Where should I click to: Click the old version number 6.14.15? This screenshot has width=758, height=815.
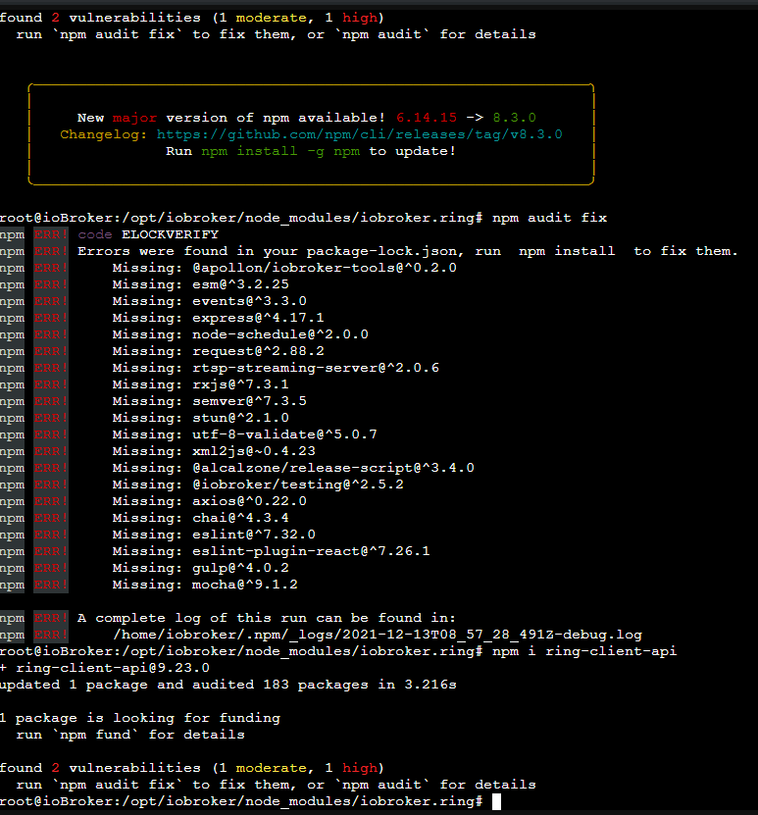[426, 118]
